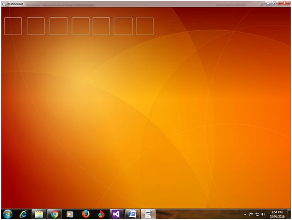Open Windows Explorer folder icon in taskbar
Viewport: 292px width, 220px height.
(39, 214)
